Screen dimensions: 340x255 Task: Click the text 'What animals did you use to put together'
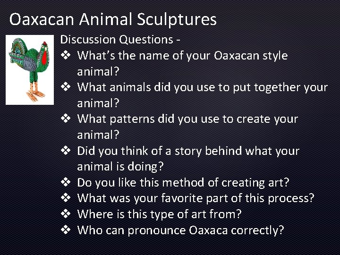202,87
